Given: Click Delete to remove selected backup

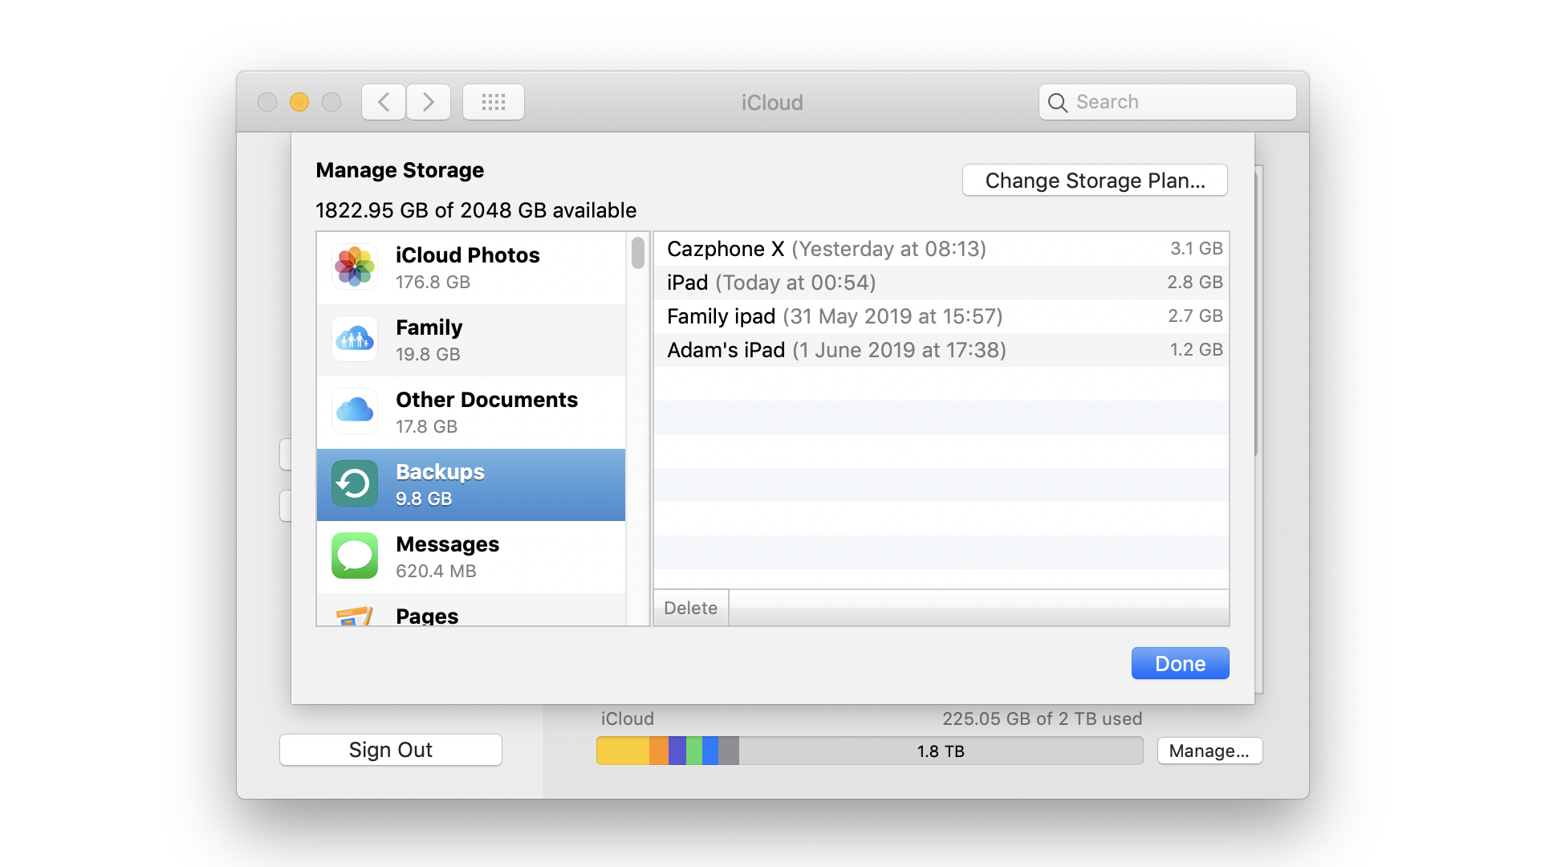Looking at the screenshot, I should [689, 607].
